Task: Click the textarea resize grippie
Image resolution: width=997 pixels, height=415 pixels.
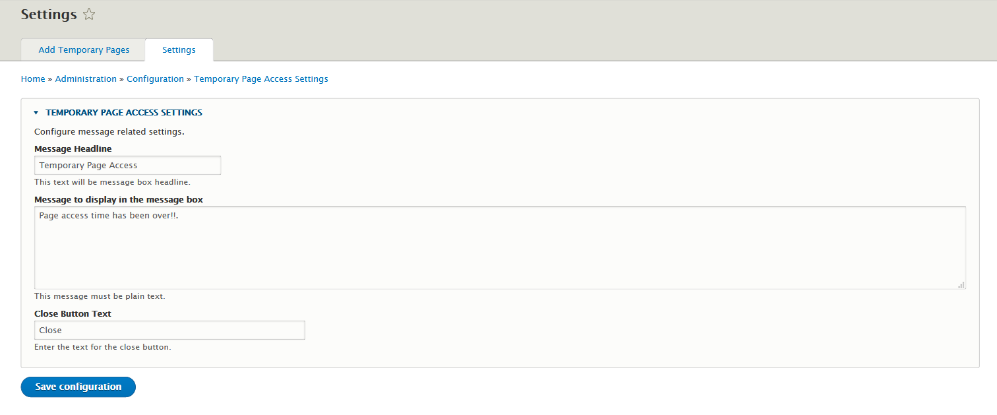Action: click(x=961, y=285)
